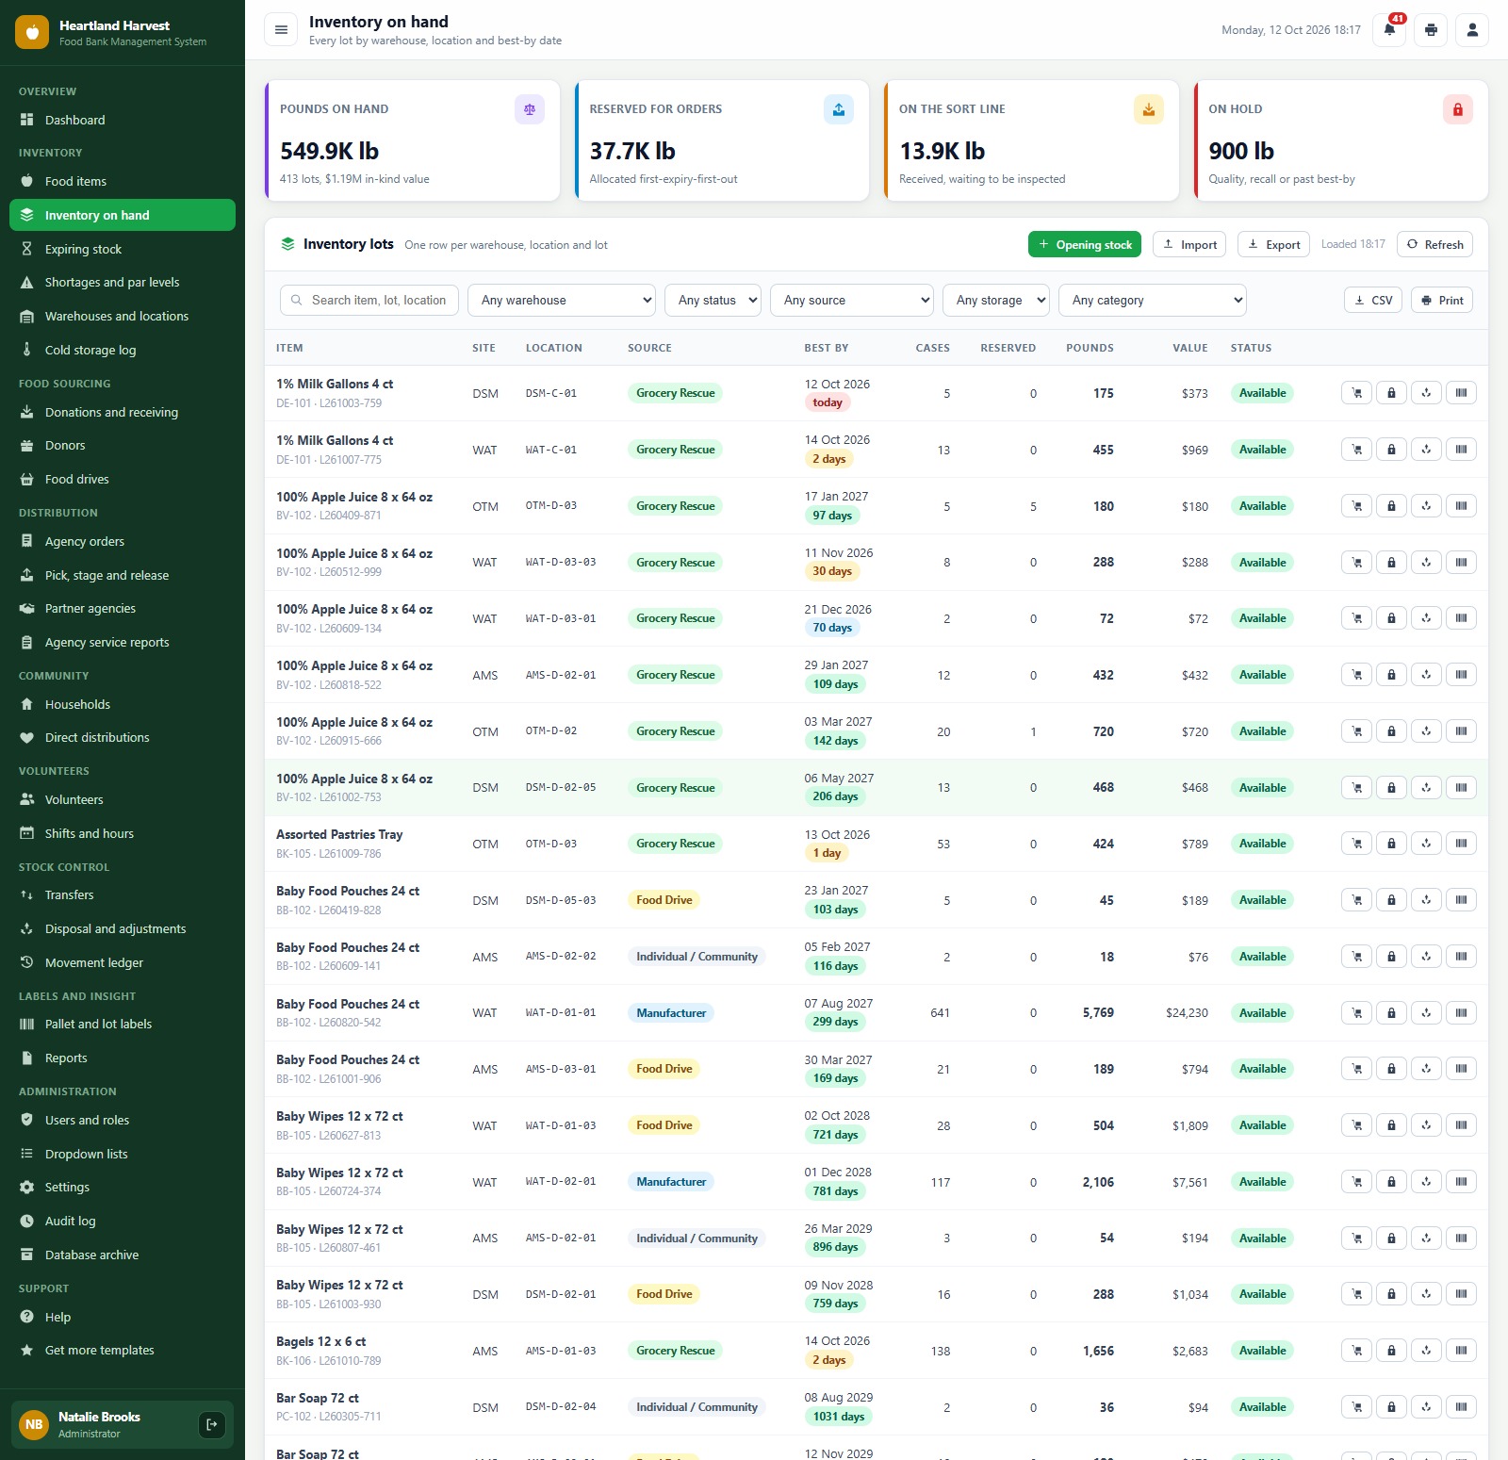Click the Export button

pos(1273,244)
